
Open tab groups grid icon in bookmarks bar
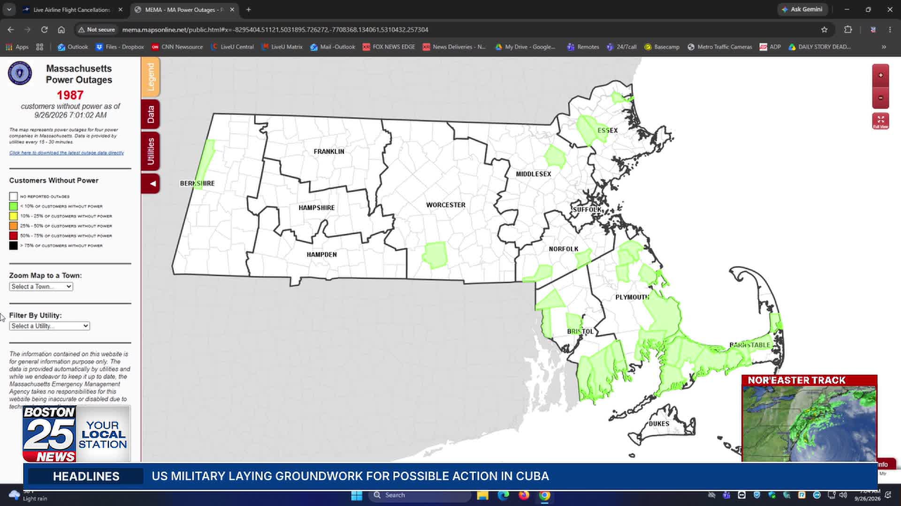point(39,47)
